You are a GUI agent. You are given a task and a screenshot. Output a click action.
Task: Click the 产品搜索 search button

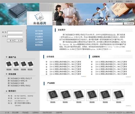[x=129, y=23]
